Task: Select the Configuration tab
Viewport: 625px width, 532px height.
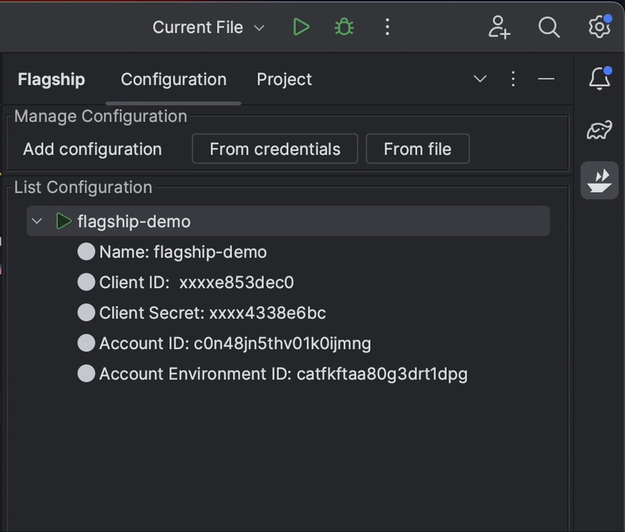Action: pyautogui.click(x=173, y=80)
